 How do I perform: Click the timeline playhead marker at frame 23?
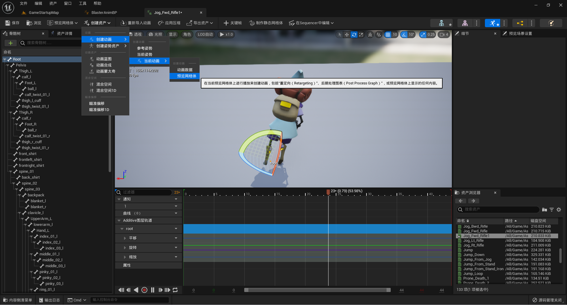point(328,192)
